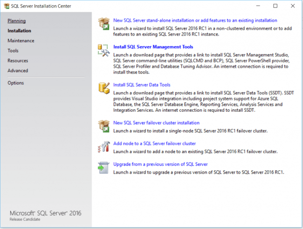This screenshot has height=229, width=303.
Task: Open Install SQL Server Management Tools link
Action: coord(153,47)
